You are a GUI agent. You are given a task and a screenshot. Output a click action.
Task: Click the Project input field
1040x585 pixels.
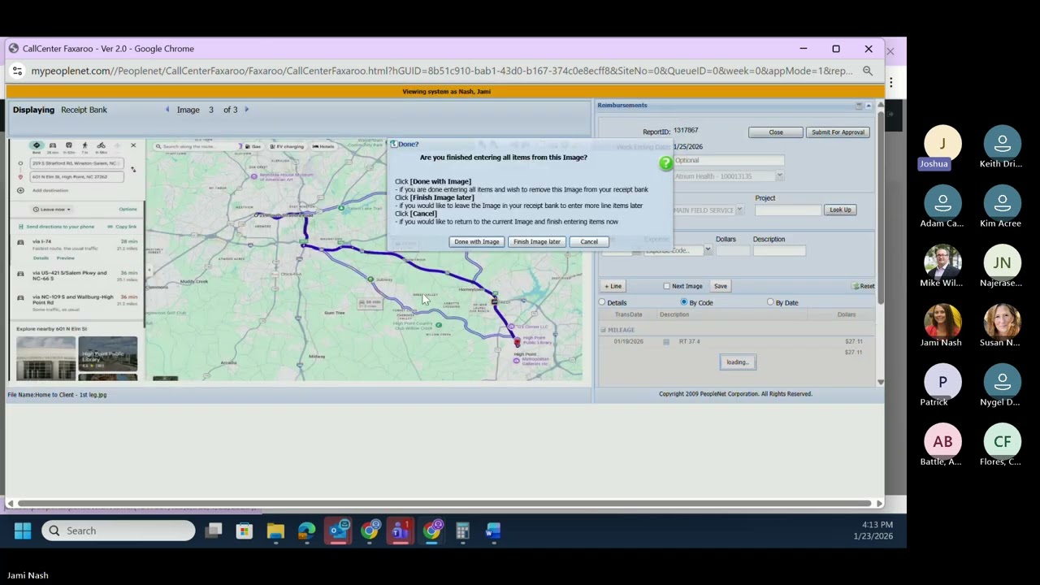[788, 210]
